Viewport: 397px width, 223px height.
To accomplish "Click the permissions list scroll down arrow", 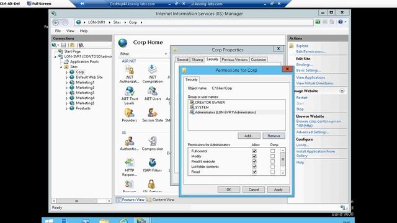I will coord(283,173).
